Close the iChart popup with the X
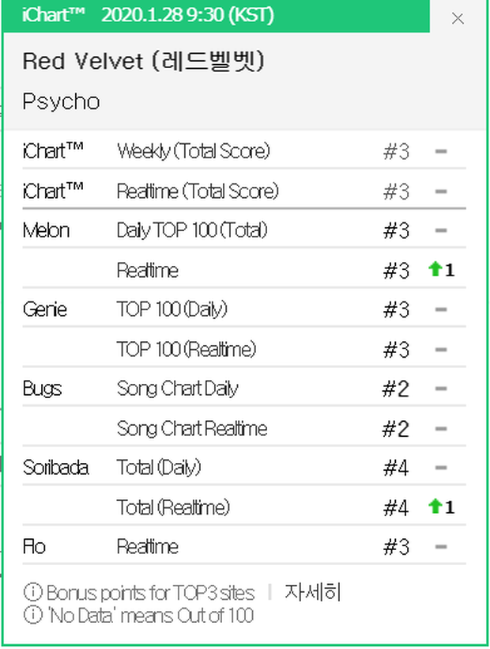Screen dimensions: 490x649 point(458,19)
